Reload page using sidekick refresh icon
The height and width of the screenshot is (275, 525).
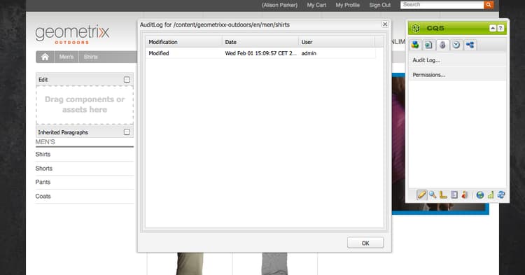pyautogui.click(x=501, y=195)
